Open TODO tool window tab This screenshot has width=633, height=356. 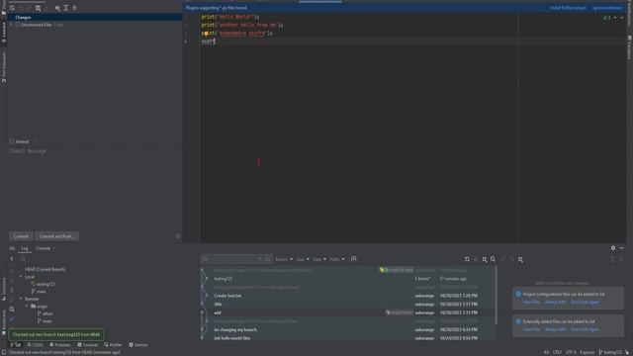[35, 345]
